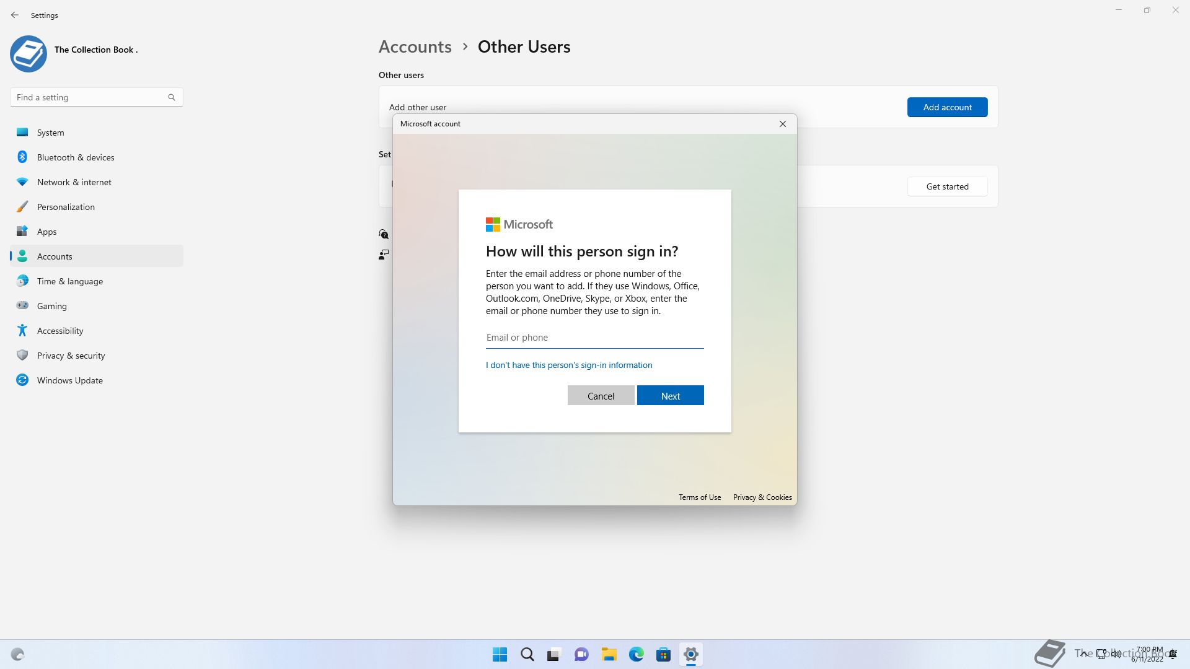Screen dimensions: 1190x669
Task: Open Bluetooth & devices icon
Action: click(22, 157)
